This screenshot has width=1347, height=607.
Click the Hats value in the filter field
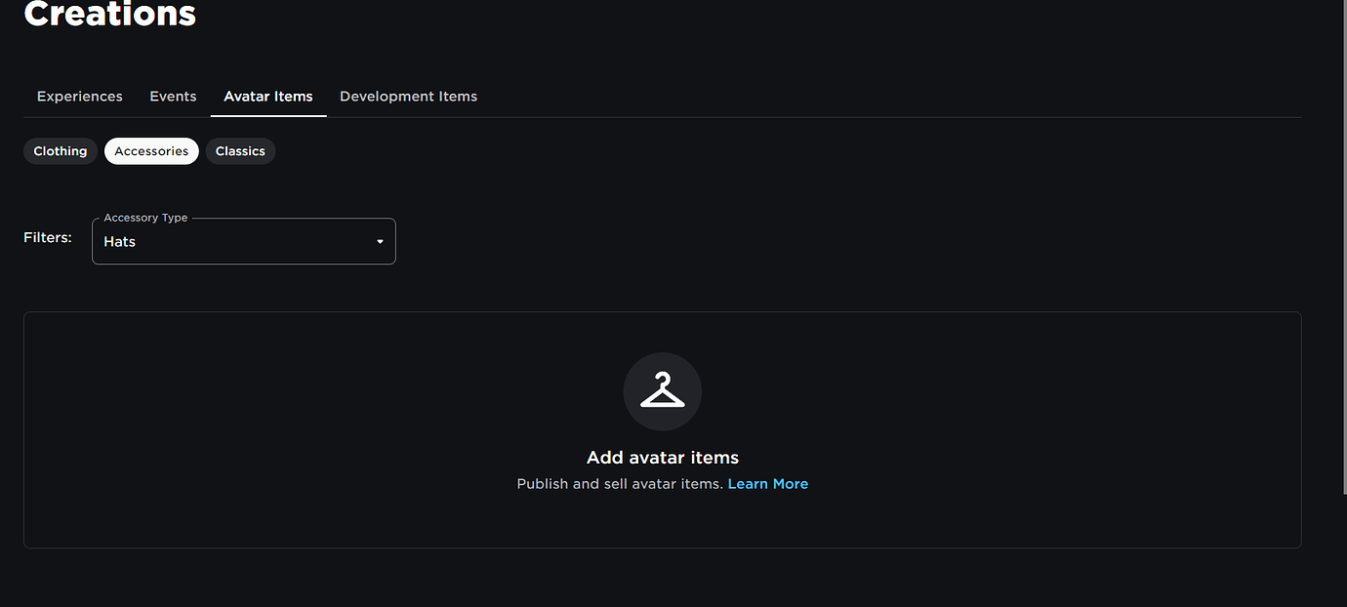(119, 241)
